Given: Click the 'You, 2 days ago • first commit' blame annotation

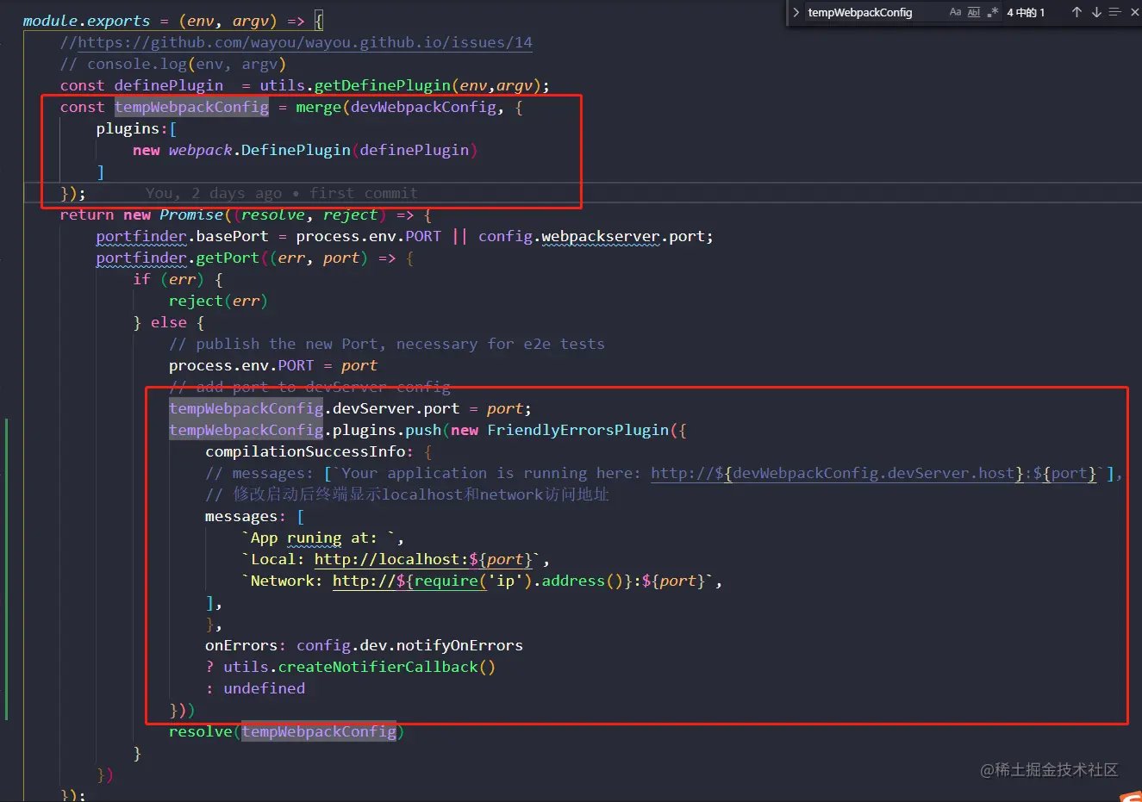Looking at the screenshot, I should click(x=281, y=193).
